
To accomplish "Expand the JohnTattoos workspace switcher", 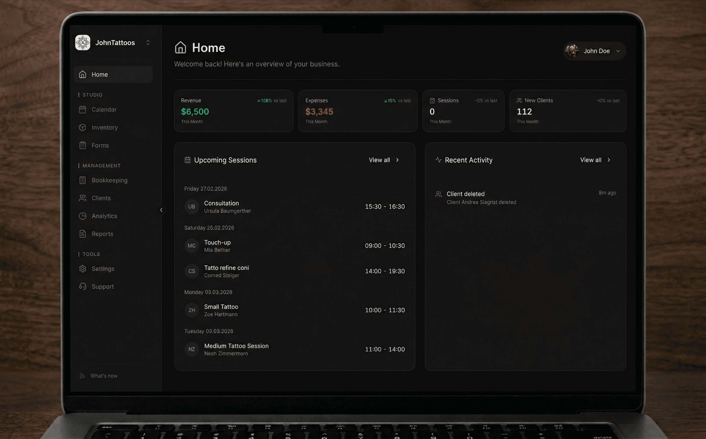I will pyautogui.click(x=148, y=43).
